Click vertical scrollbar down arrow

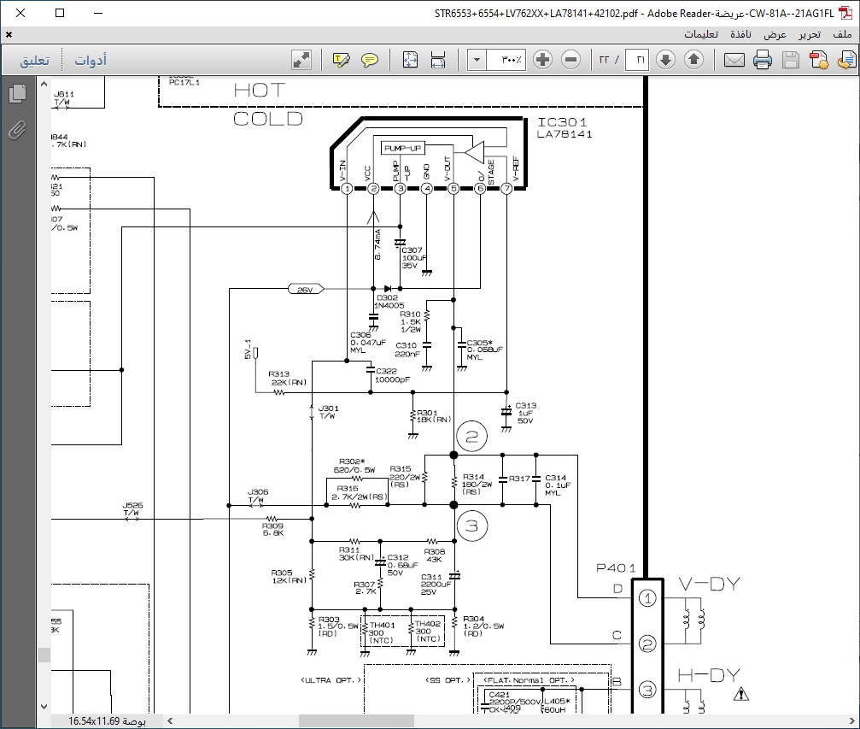tap(44, 707)
